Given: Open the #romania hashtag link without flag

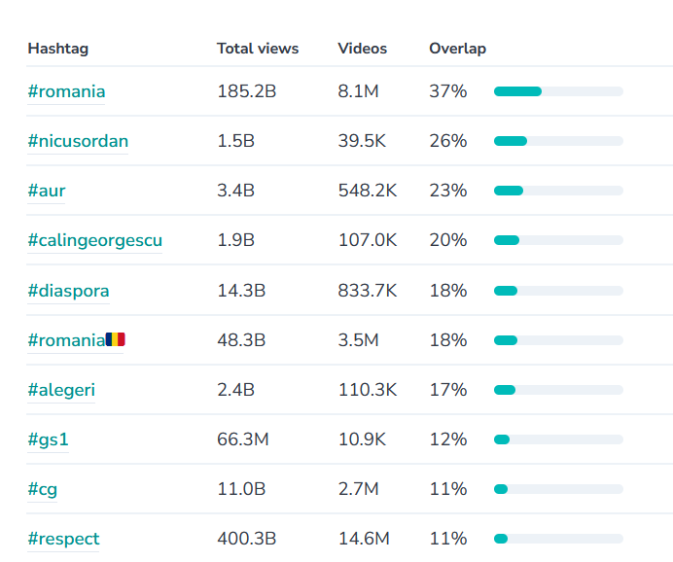Looking at the screenshot, I should pyautogui.click(x=66, y=91).
